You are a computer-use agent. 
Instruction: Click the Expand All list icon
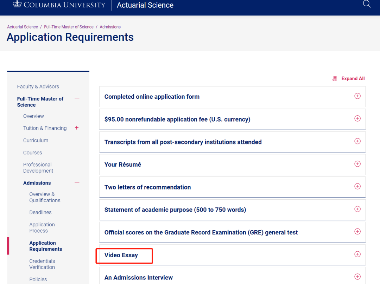(x=334, y=78)
